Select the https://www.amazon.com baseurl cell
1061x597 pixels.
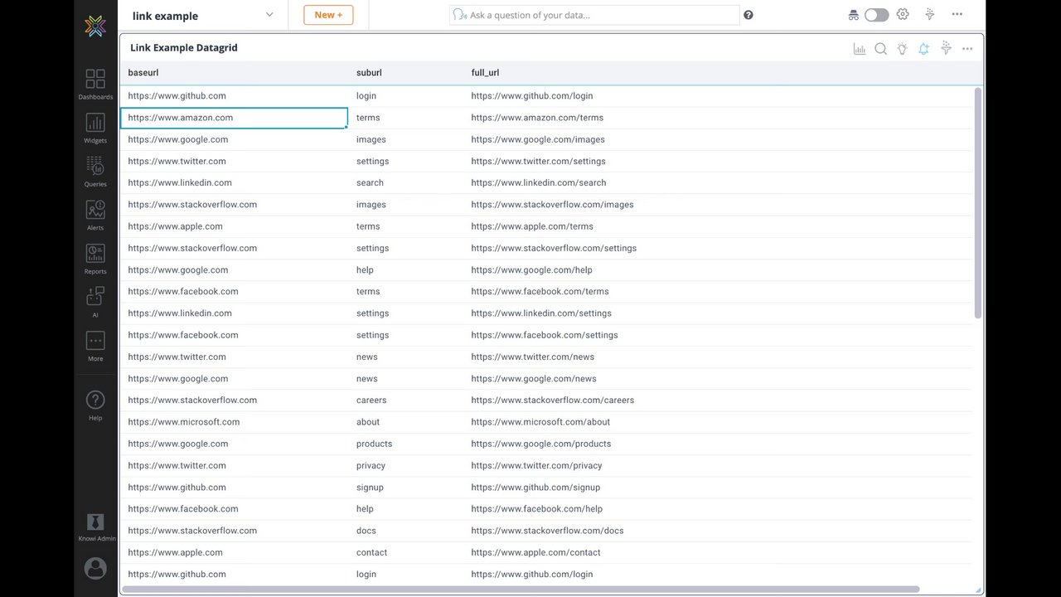click(234, 118)
